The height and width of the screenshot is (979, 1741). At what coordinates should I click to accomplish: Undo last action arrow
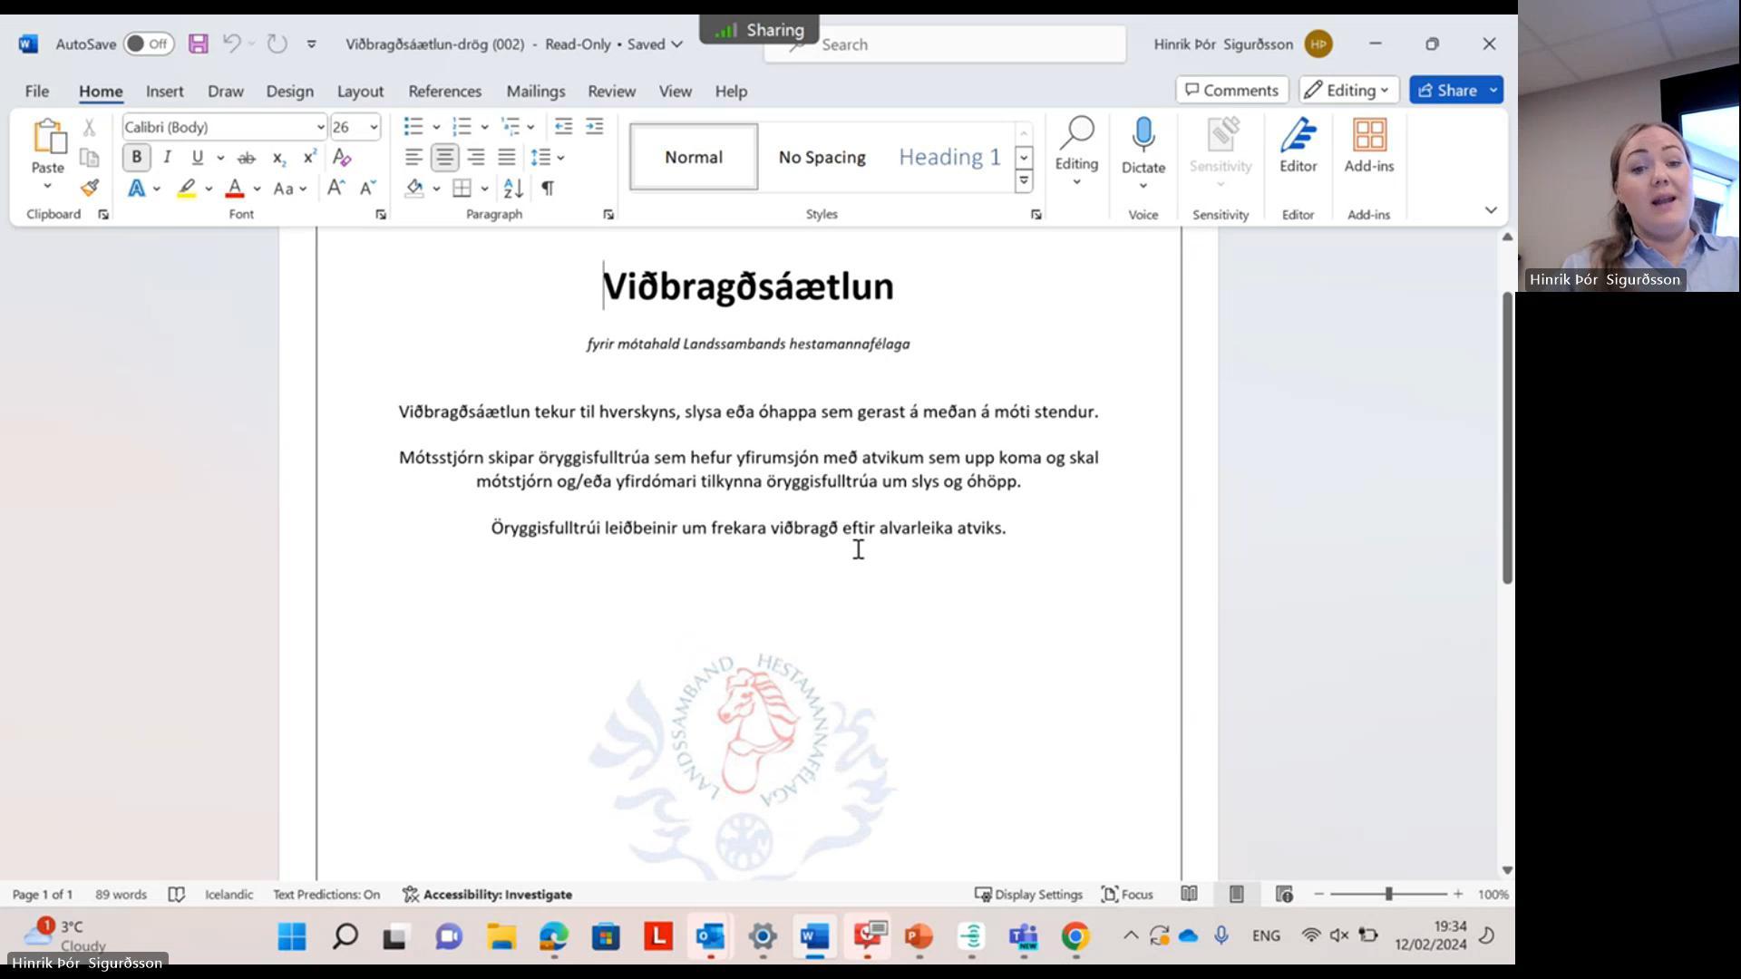coord(232,44)
